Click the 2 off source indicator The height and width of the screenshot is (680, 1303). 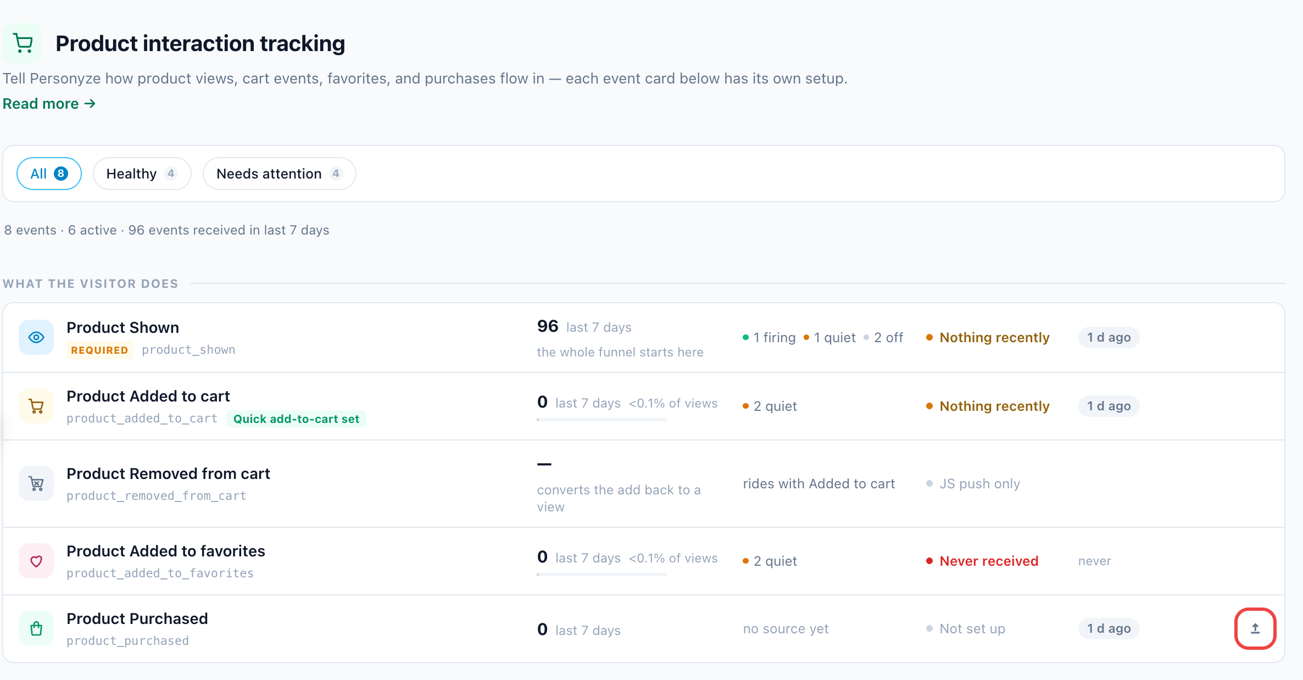click(883, 337)
